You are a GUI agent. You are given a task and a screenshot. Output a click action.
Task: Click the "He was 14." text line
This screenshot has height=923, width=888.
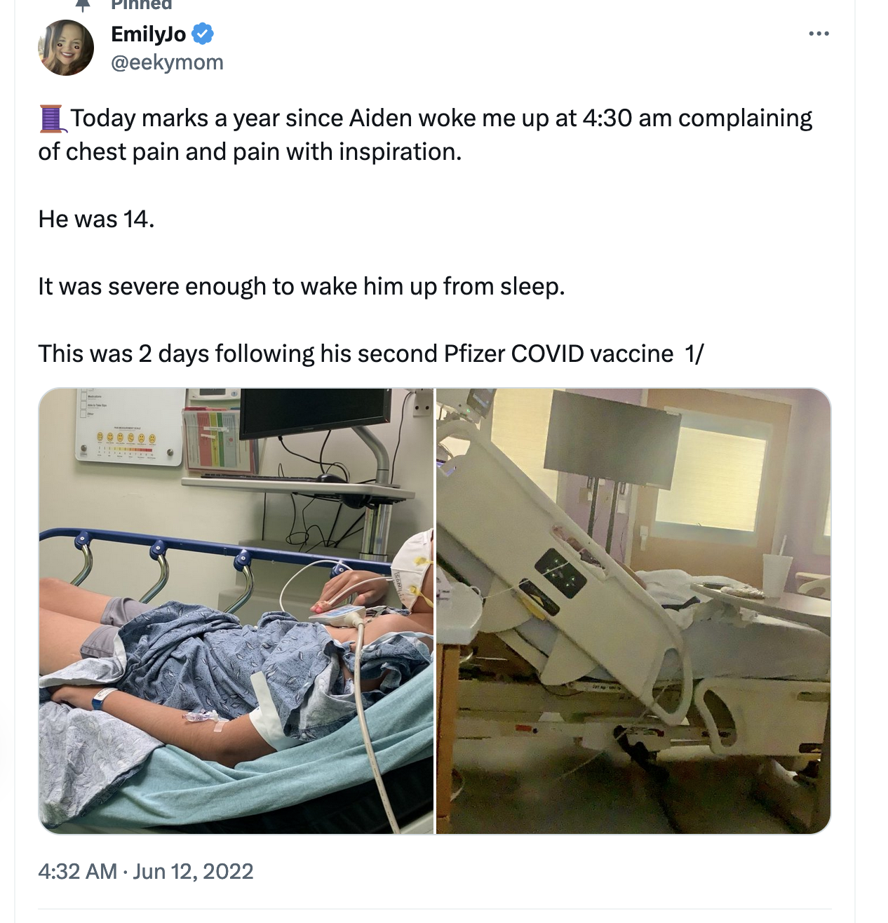tap(96, 220)
